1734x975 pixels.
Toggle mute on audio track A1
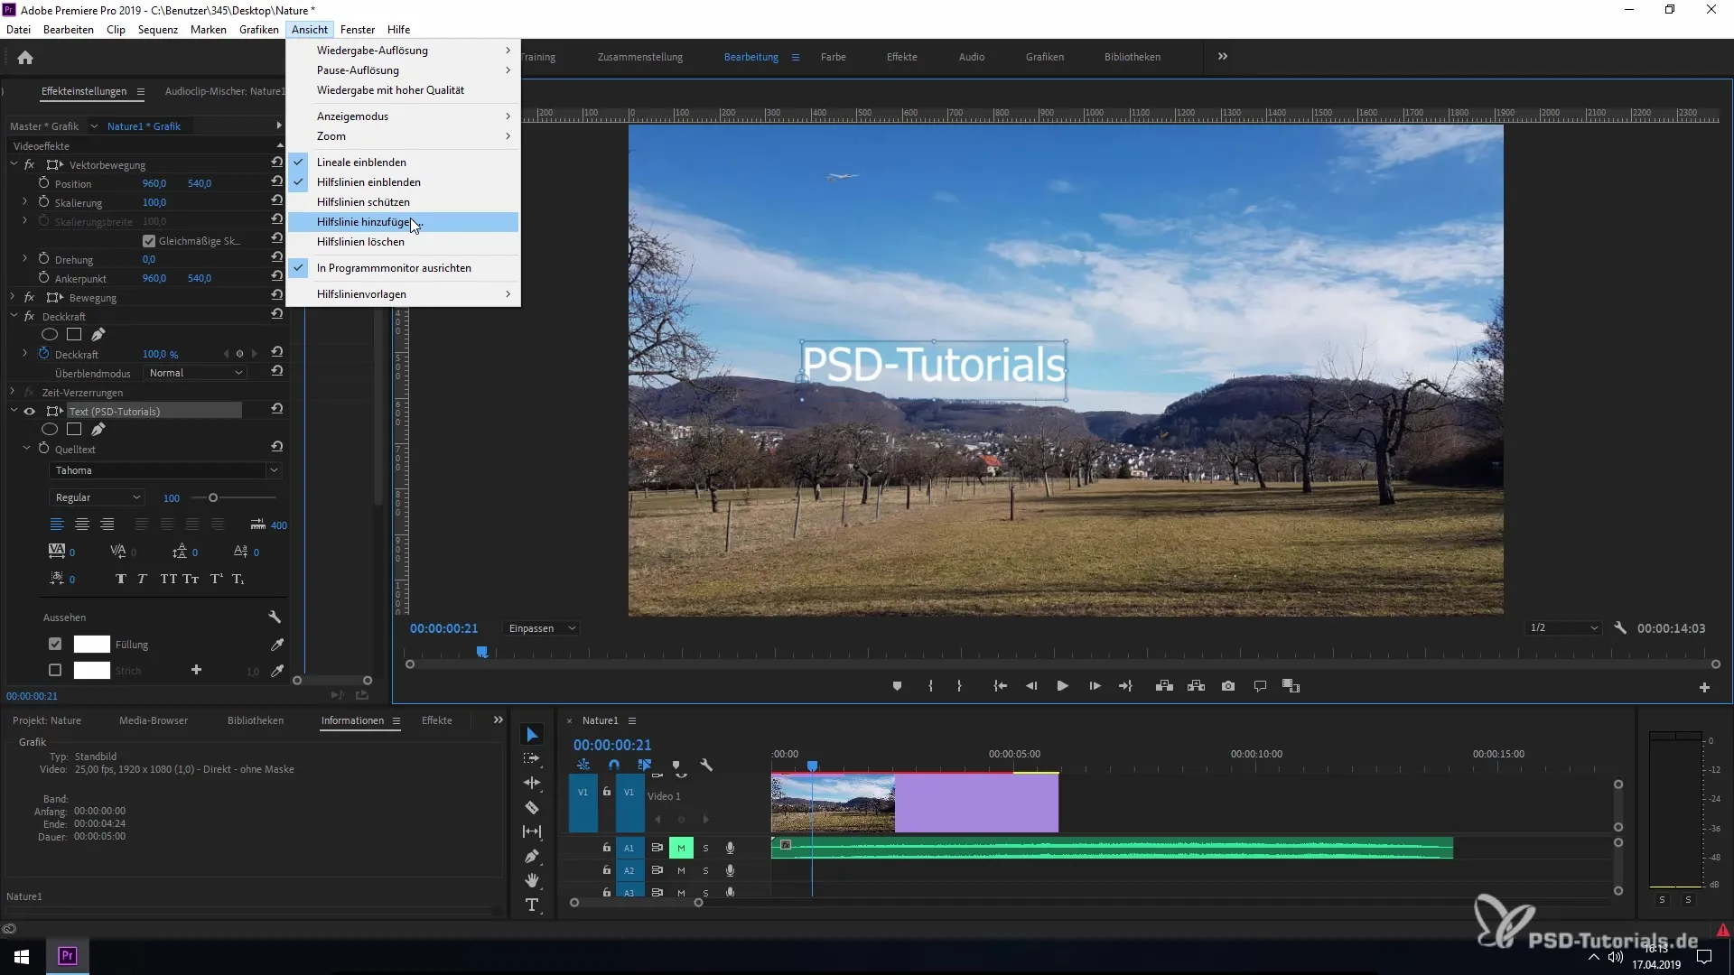pos(681,848)
